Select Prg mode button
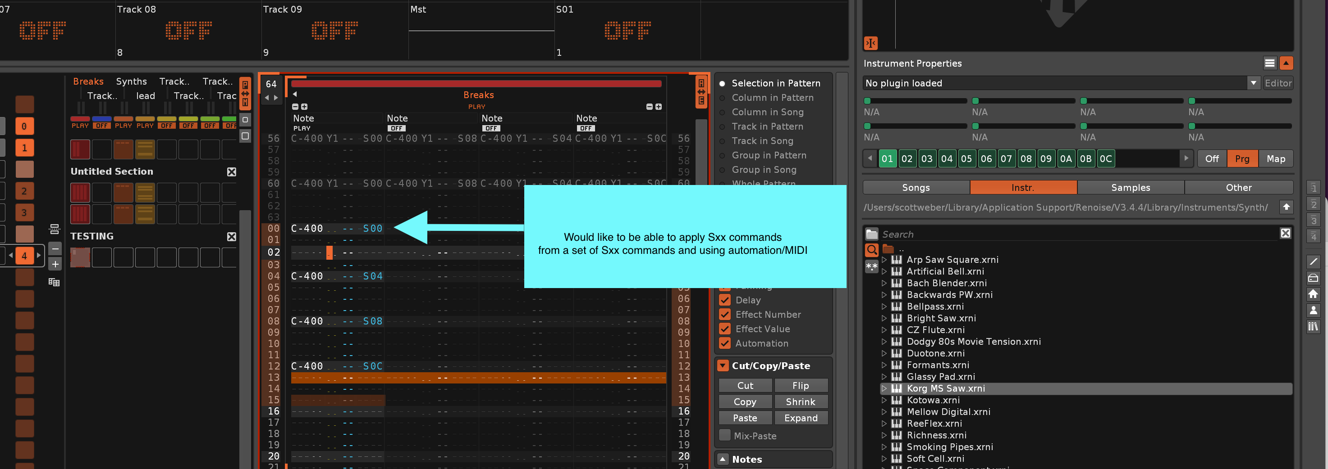Image resolution: width=1328 pixels, height=469 pixels. coord(1242,158)
